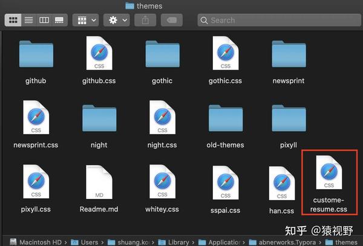Select the gothic folder icon
This screenshot has height=246, width=363.
pos(163,54)
